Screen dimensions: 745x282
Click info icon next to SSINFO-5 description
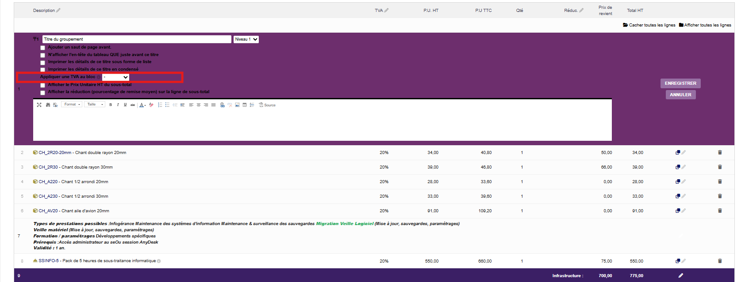[x=159, y=261]
